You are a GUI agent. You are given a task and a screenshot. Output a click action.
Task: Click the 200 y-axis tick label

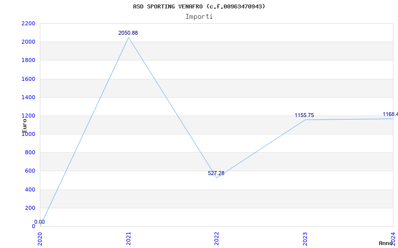pyautogui.click(x=30, y=208)
